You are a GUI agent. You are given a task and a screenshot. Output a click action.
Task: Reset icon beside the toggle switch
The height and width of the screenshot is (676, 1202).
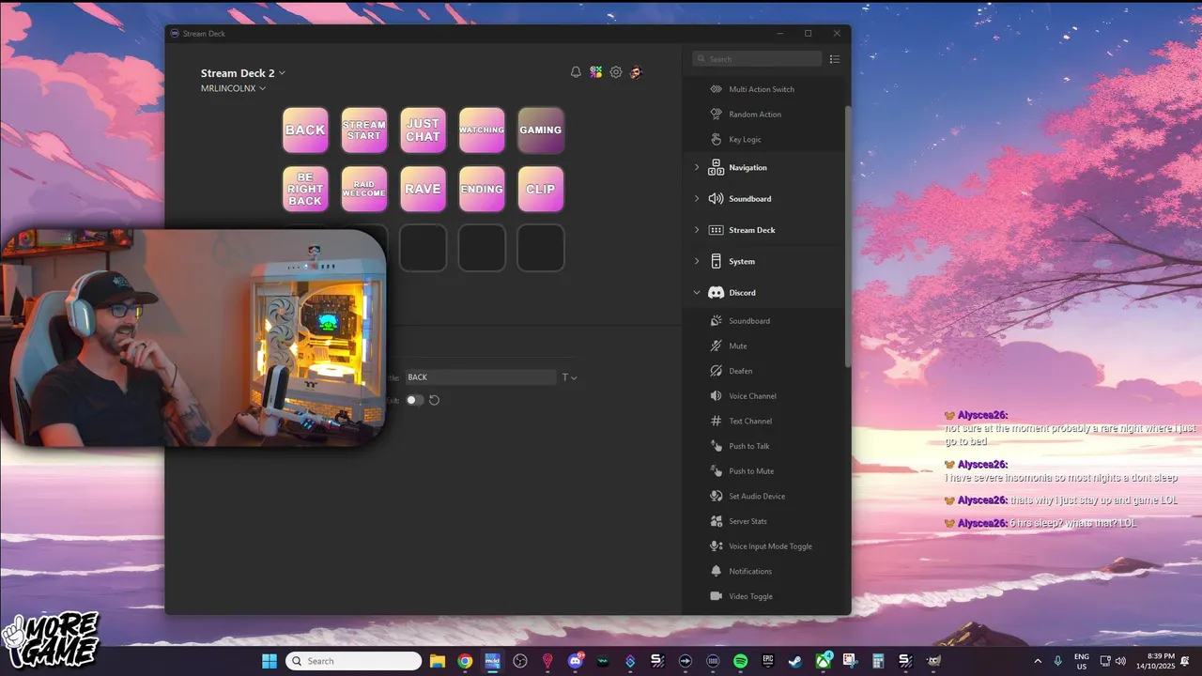tap(435, 400)
